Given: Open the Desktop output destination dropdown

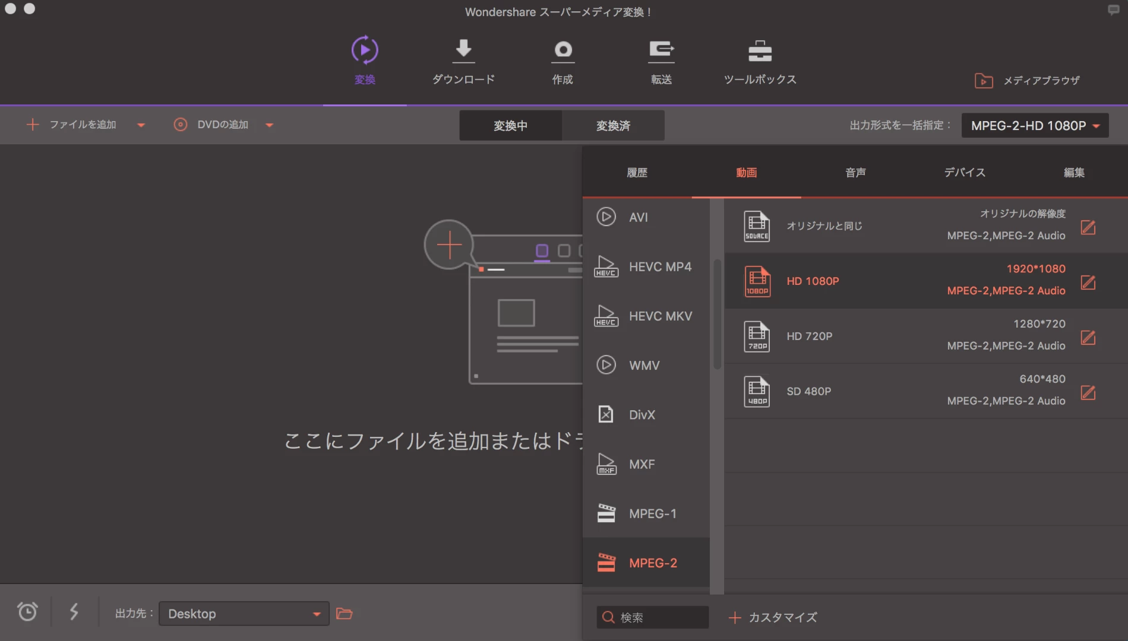Looking at the screenshot, I should (x=244, y=614).
